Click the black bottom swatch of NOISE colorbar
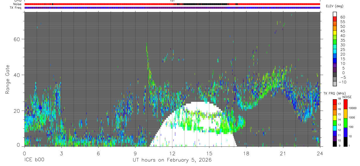 click(345, 142)
